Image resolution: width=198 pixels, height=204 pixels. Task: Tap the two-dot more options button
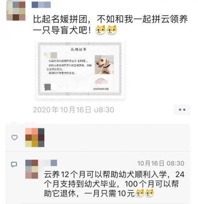182,110
